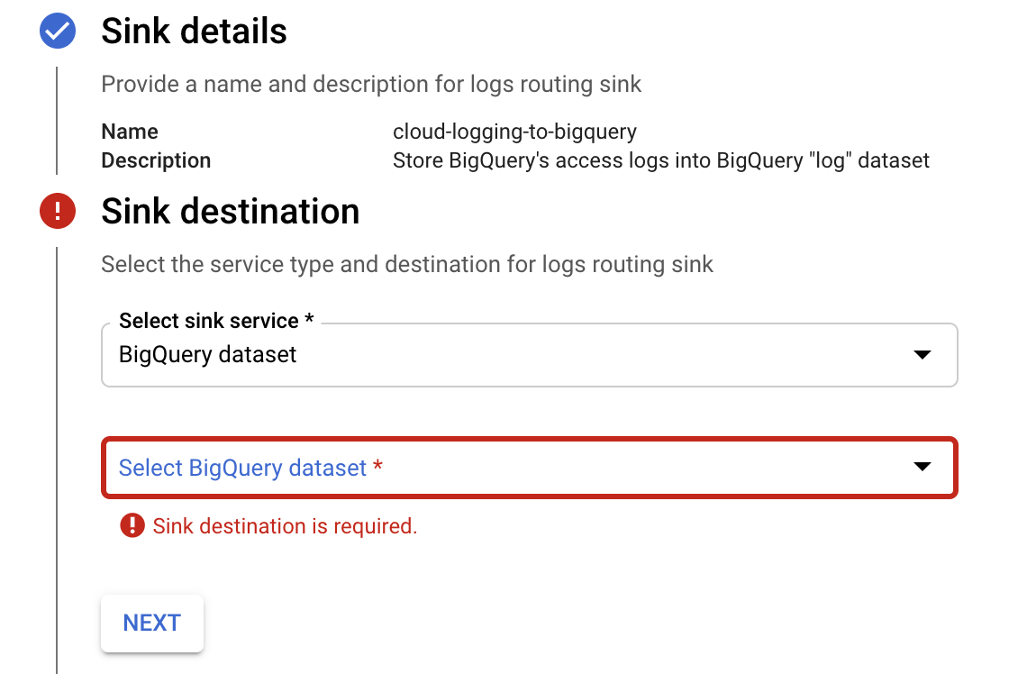Click the 'Provide a name and description' subtitle
Screen dimensions: 1036x674
pos(371,85)
